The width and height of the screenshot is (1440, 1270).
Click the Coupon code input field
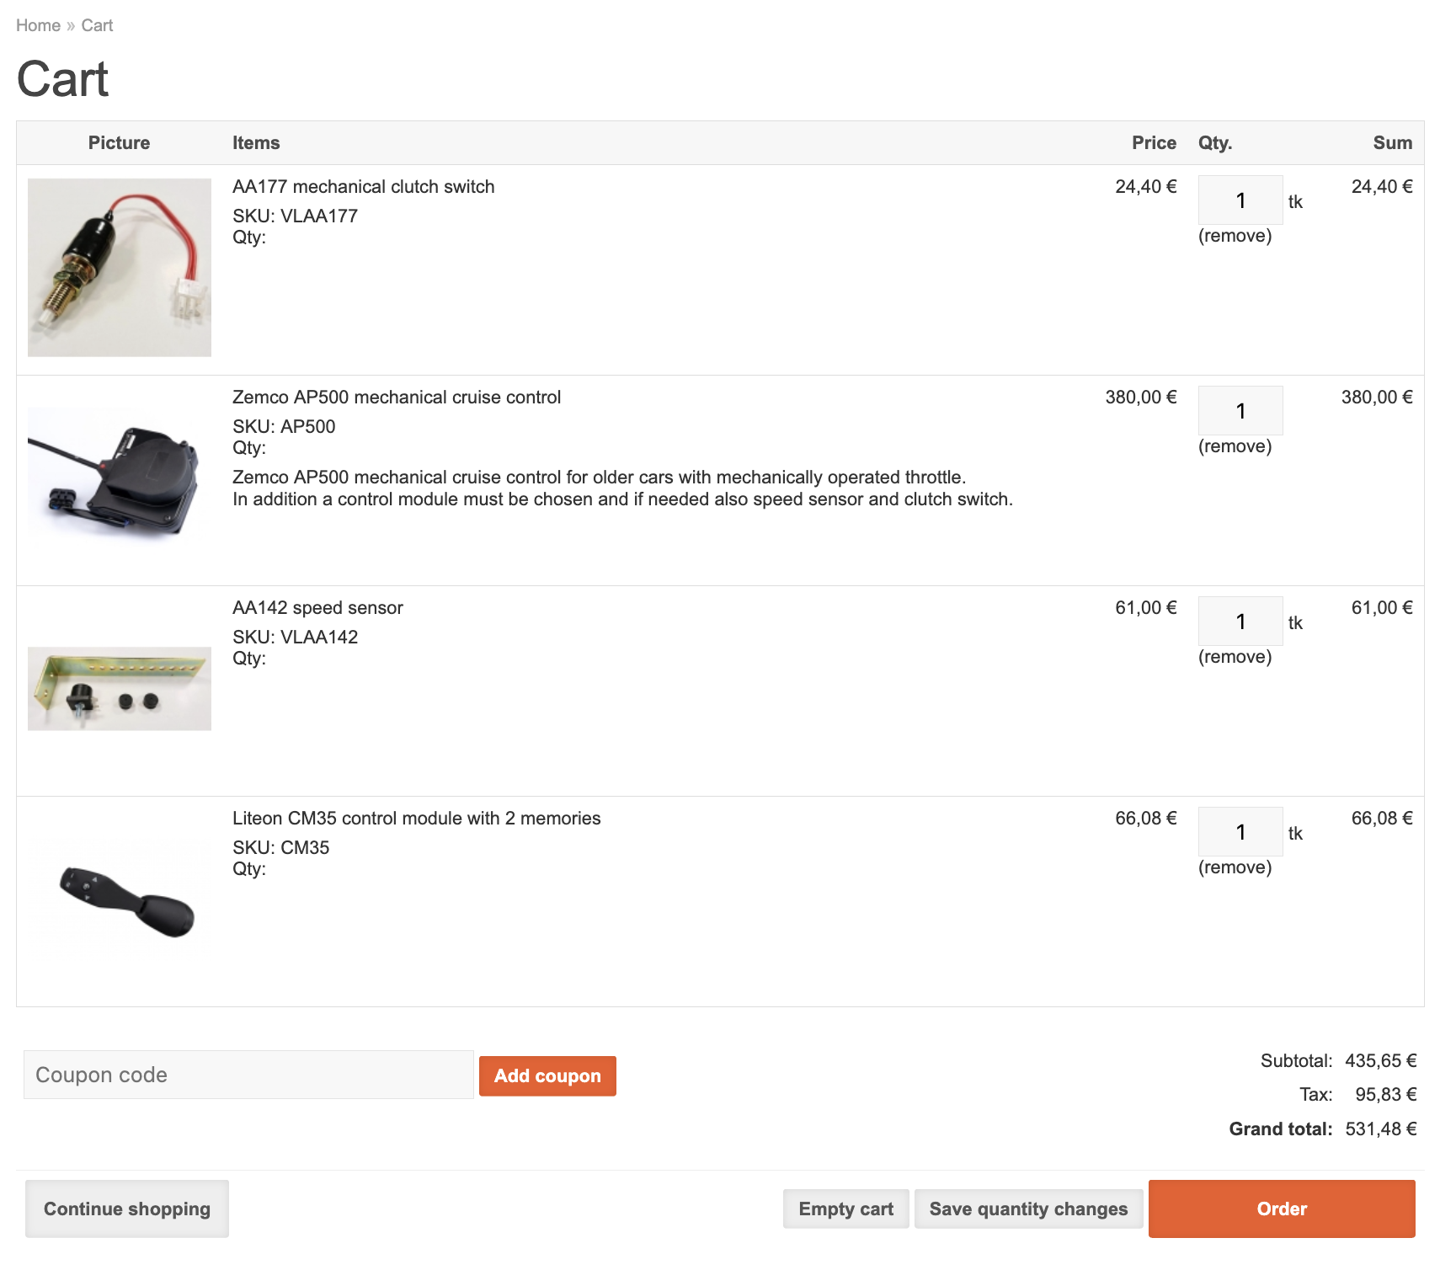(248, 1075)
